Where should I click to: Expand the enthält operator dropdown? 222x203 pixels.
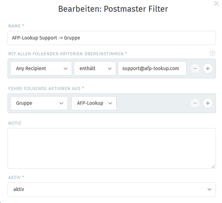[x=95, y=69]
